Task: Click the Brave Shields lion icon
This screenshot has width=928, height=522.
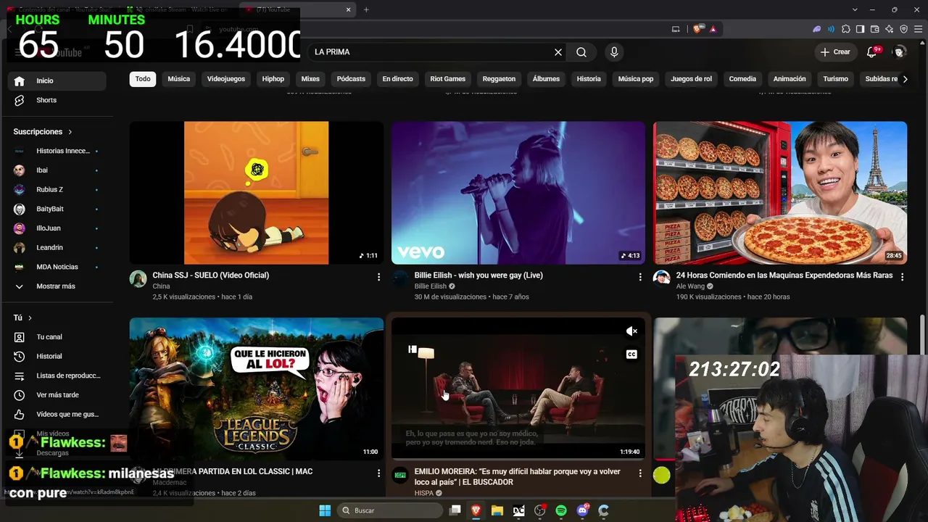Action: (x=697, y=29)
